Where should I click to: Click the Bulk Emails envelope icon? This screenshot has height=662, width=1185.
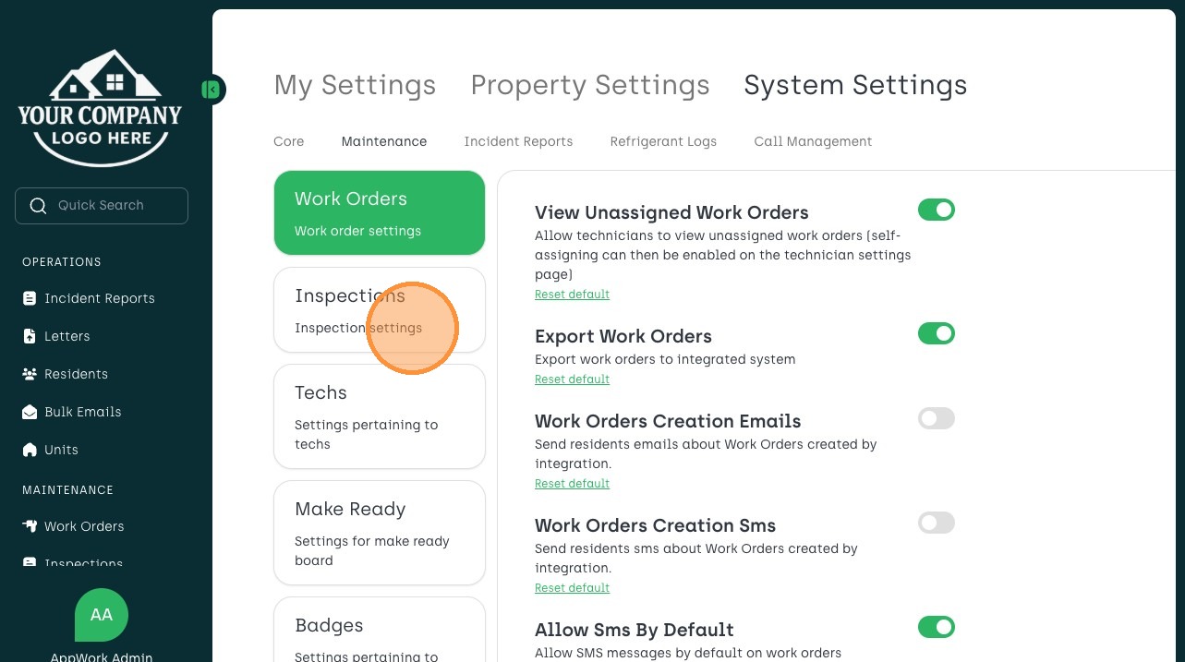coord(29,412)
